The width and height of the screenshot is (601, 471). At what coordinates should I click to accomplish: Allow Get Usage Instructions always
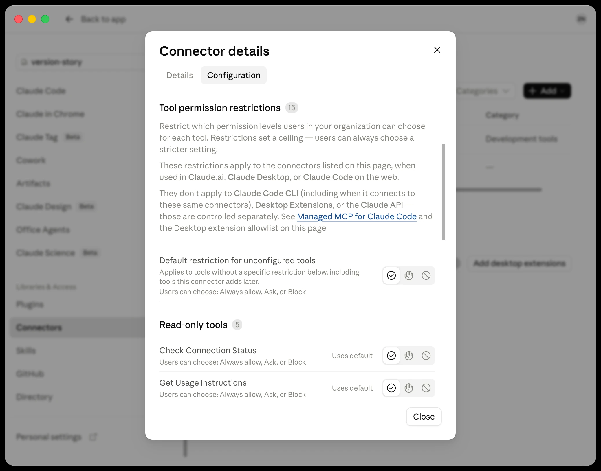click(x=391, y=388)
